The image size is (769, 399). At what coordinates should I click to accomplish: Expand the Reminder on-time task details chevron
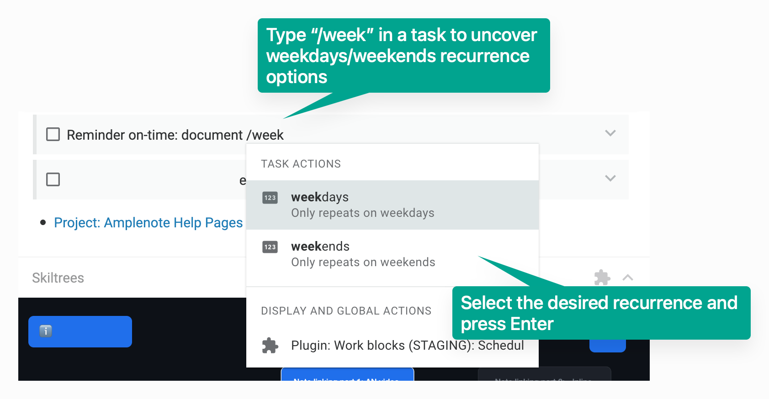[610, 133]
